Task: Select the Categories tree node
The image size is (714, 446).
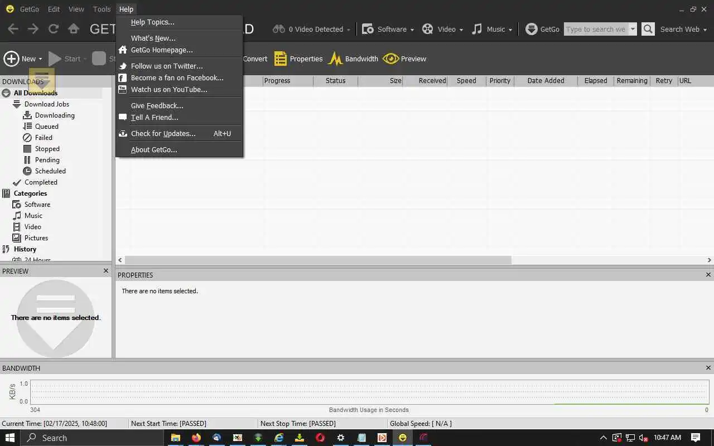Action: (x=30, y=193)
